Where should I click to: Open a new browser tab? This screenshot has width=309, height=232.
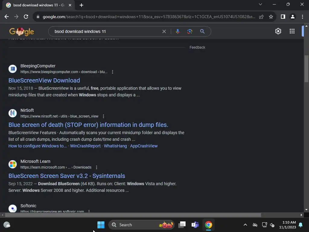pos(81,5)
